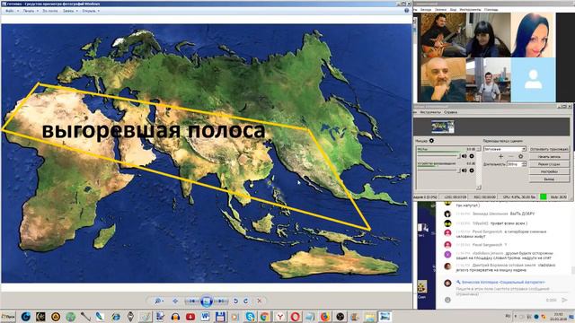Viewport: 575px width, 323px height.
Task: Click the Режим студии button
Action: 549,164
